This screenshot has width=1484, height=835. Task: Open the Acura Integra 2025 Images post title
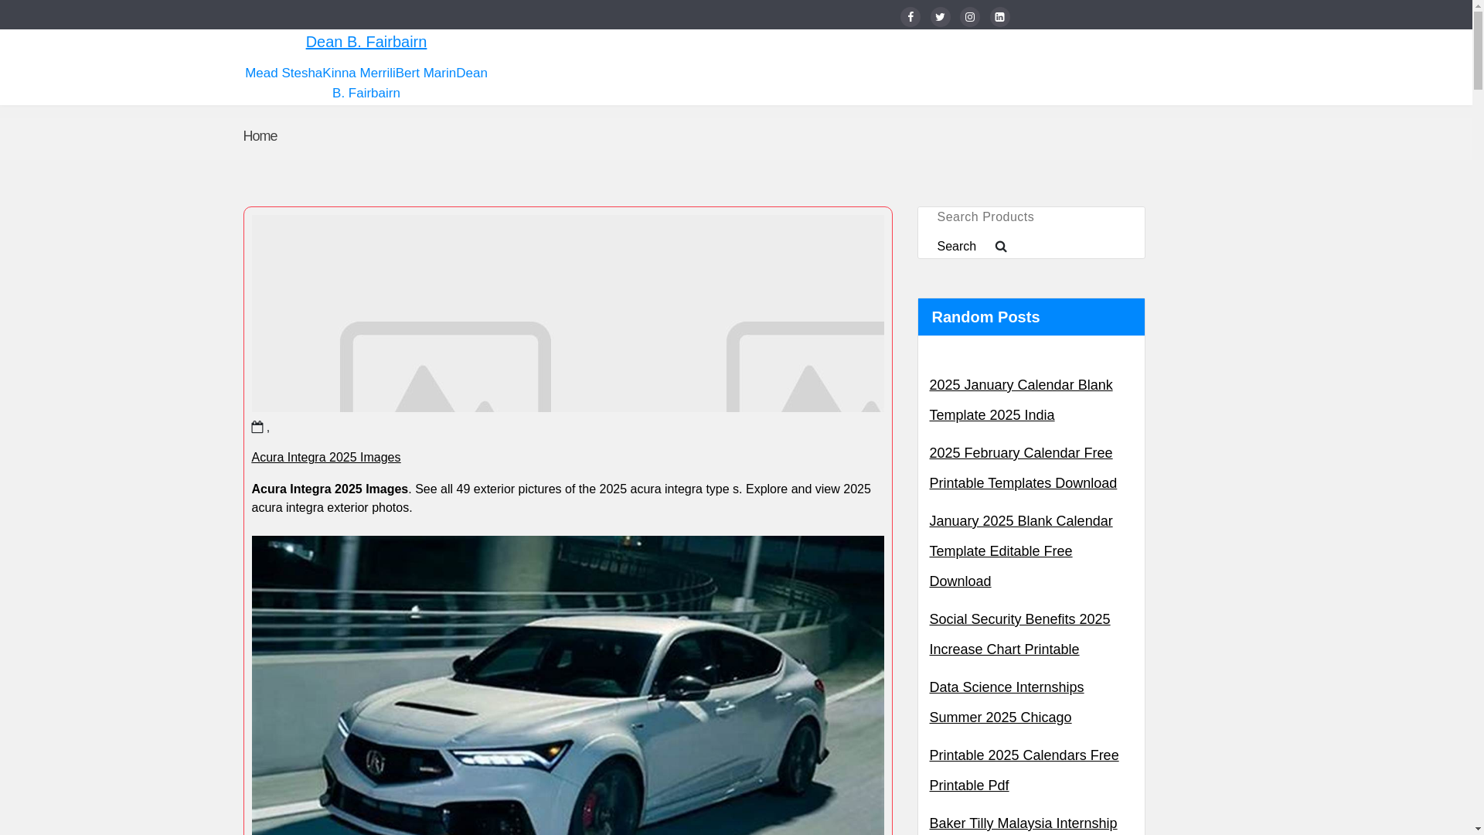click(326, 458)
